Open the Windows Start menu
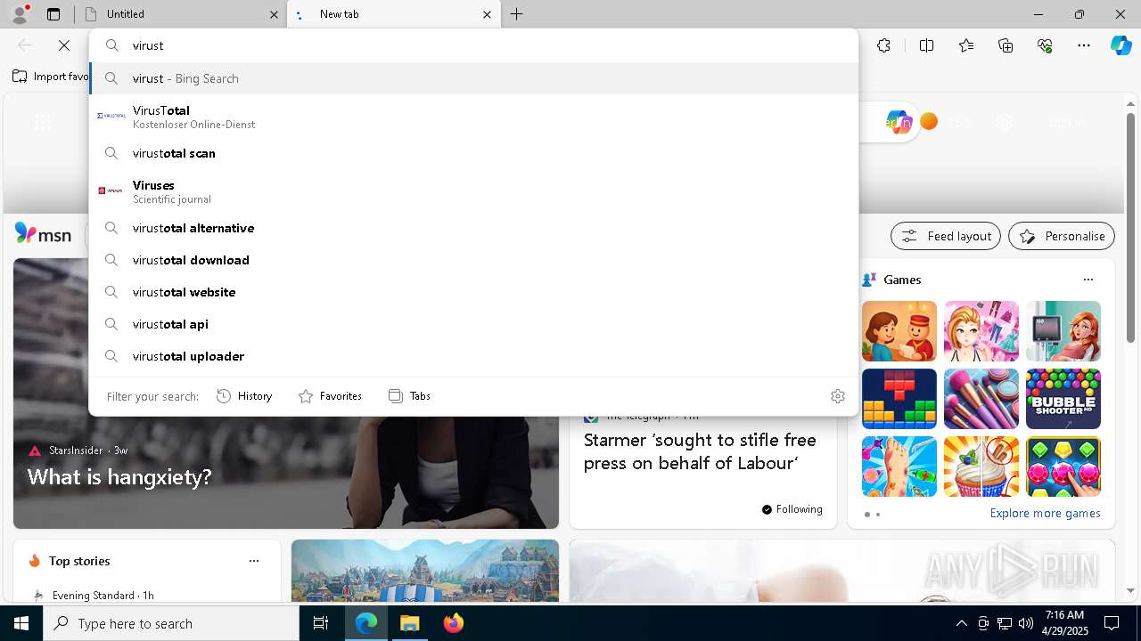The width and height of the screenshot is (1141, 641). click(x=21, y=623)
